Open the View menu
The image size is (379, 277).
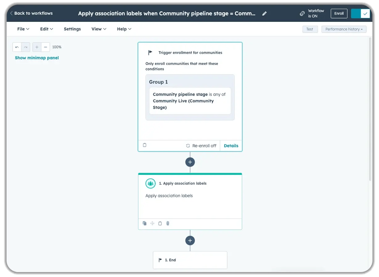point(98,29)
